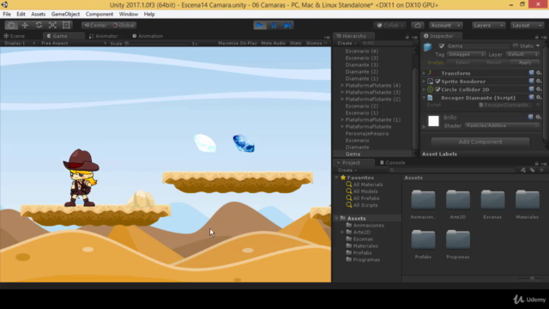The height and width of the screenshot is (309, 549).
Task: Open the Layer Default dropdown
Action: point(522,54)
